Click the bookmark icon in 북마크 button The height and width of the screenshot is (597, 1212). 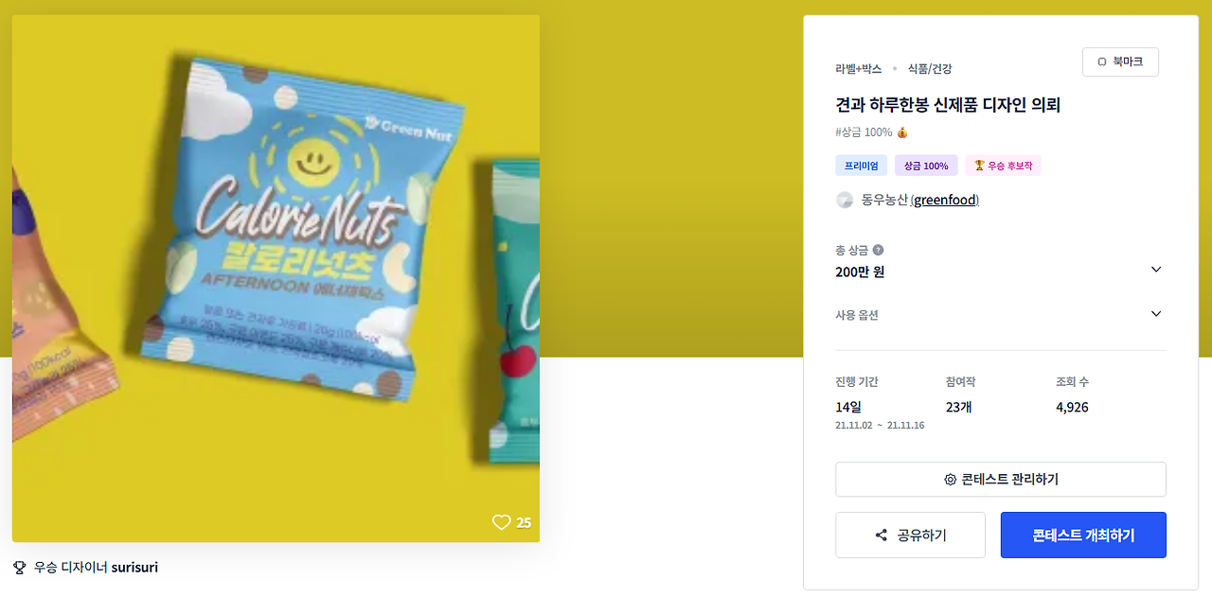1102,61
